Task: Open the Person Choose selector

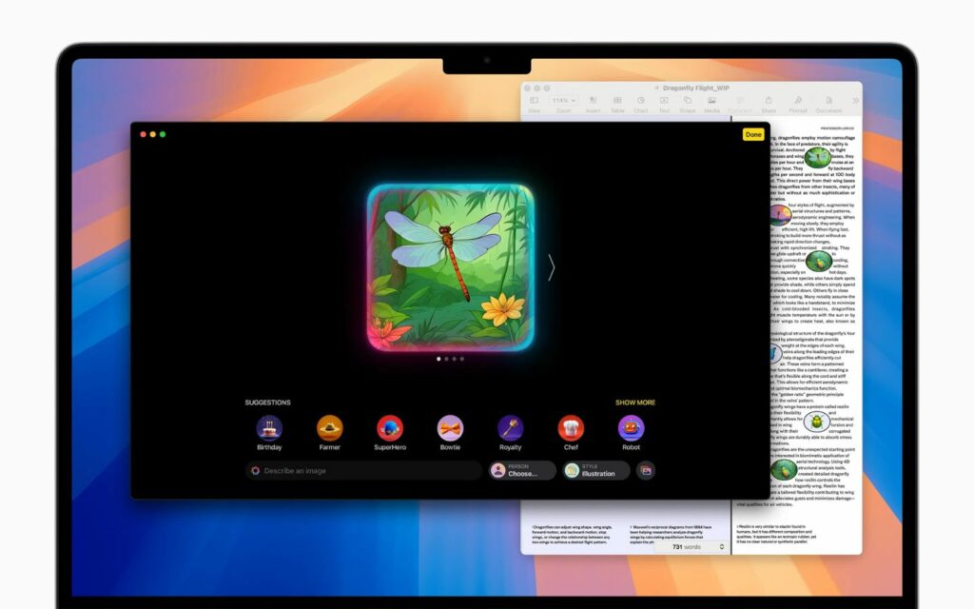Action: tap(520, 471)
